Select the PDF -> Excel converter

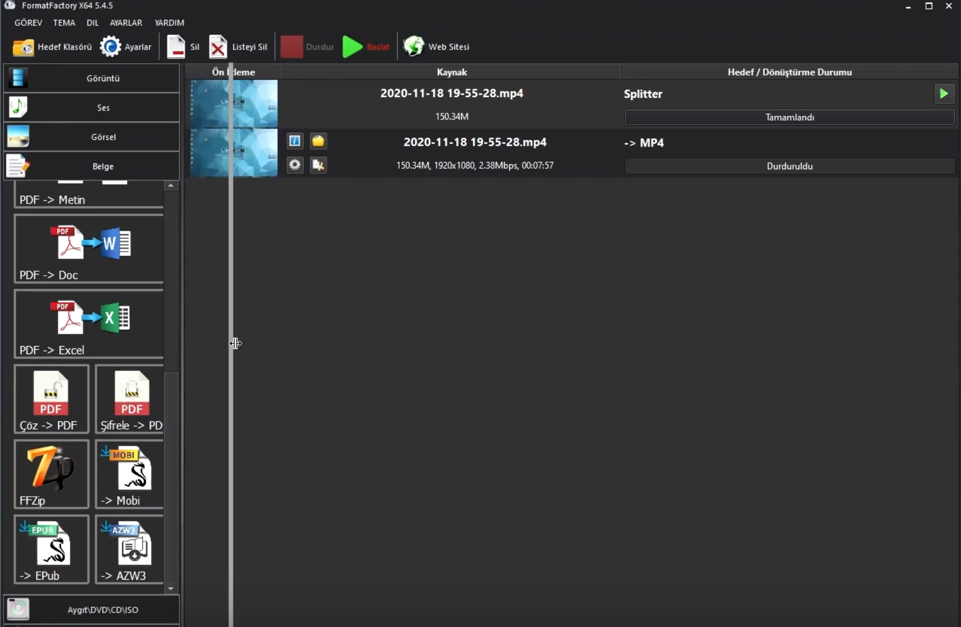(89, 324)
